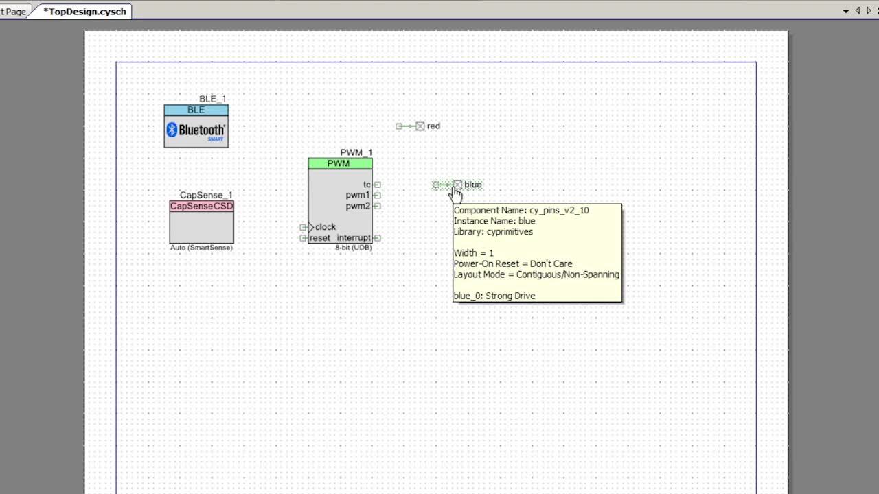Click the pwm1 output terminal
This screenshot has height=494, width=879.
(376, 195)
